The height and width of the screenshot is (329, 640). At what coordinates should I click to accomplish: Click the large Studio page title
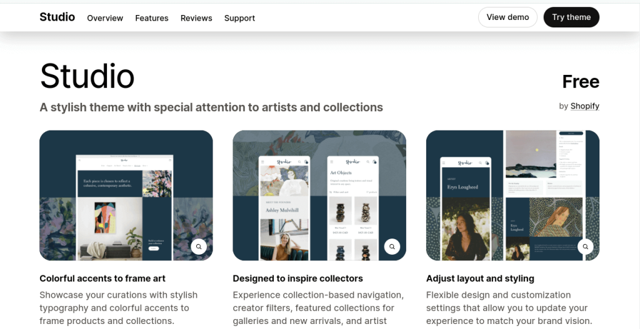click(87, 76)
